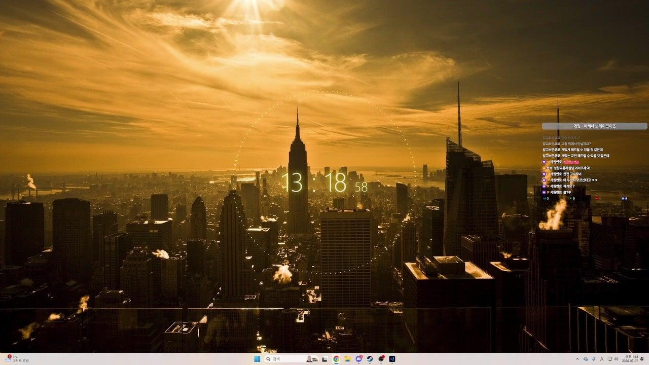Open the round dark app with red badge

click(381, 359)
